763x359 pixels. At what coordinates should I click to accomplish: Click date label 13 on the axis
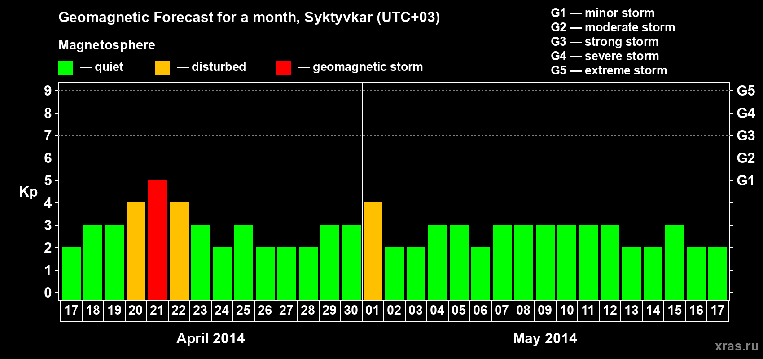631,311
